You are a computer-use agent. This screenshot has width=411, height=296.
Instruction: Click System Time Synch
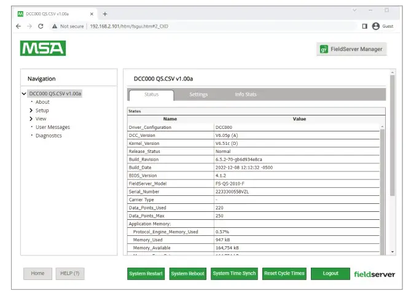point(234,273)
